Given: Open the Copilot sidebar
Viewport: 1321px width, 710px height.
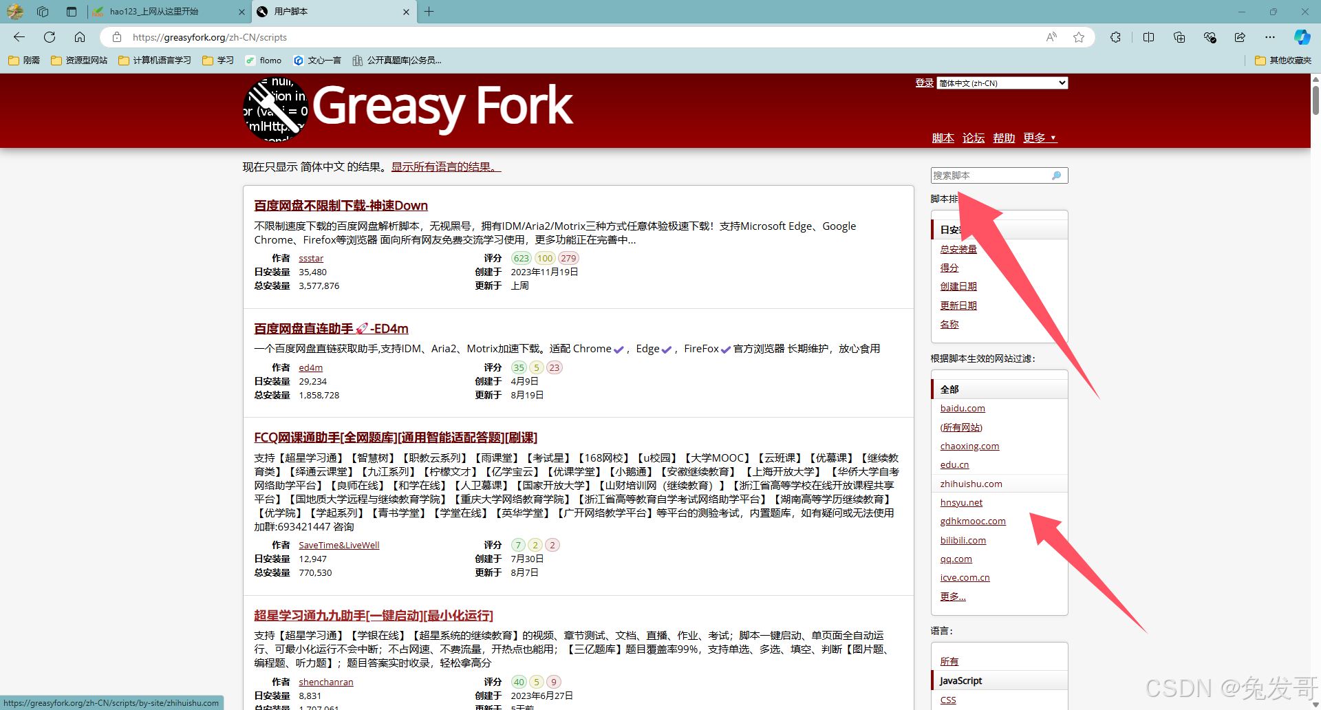Looking at the screenshot, I should 1302,37.
